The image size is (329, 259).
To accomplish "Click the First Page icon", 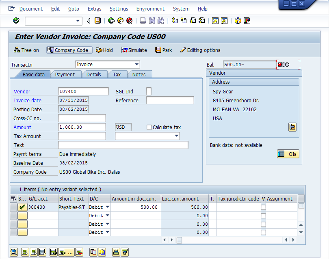I will (175, 21).
